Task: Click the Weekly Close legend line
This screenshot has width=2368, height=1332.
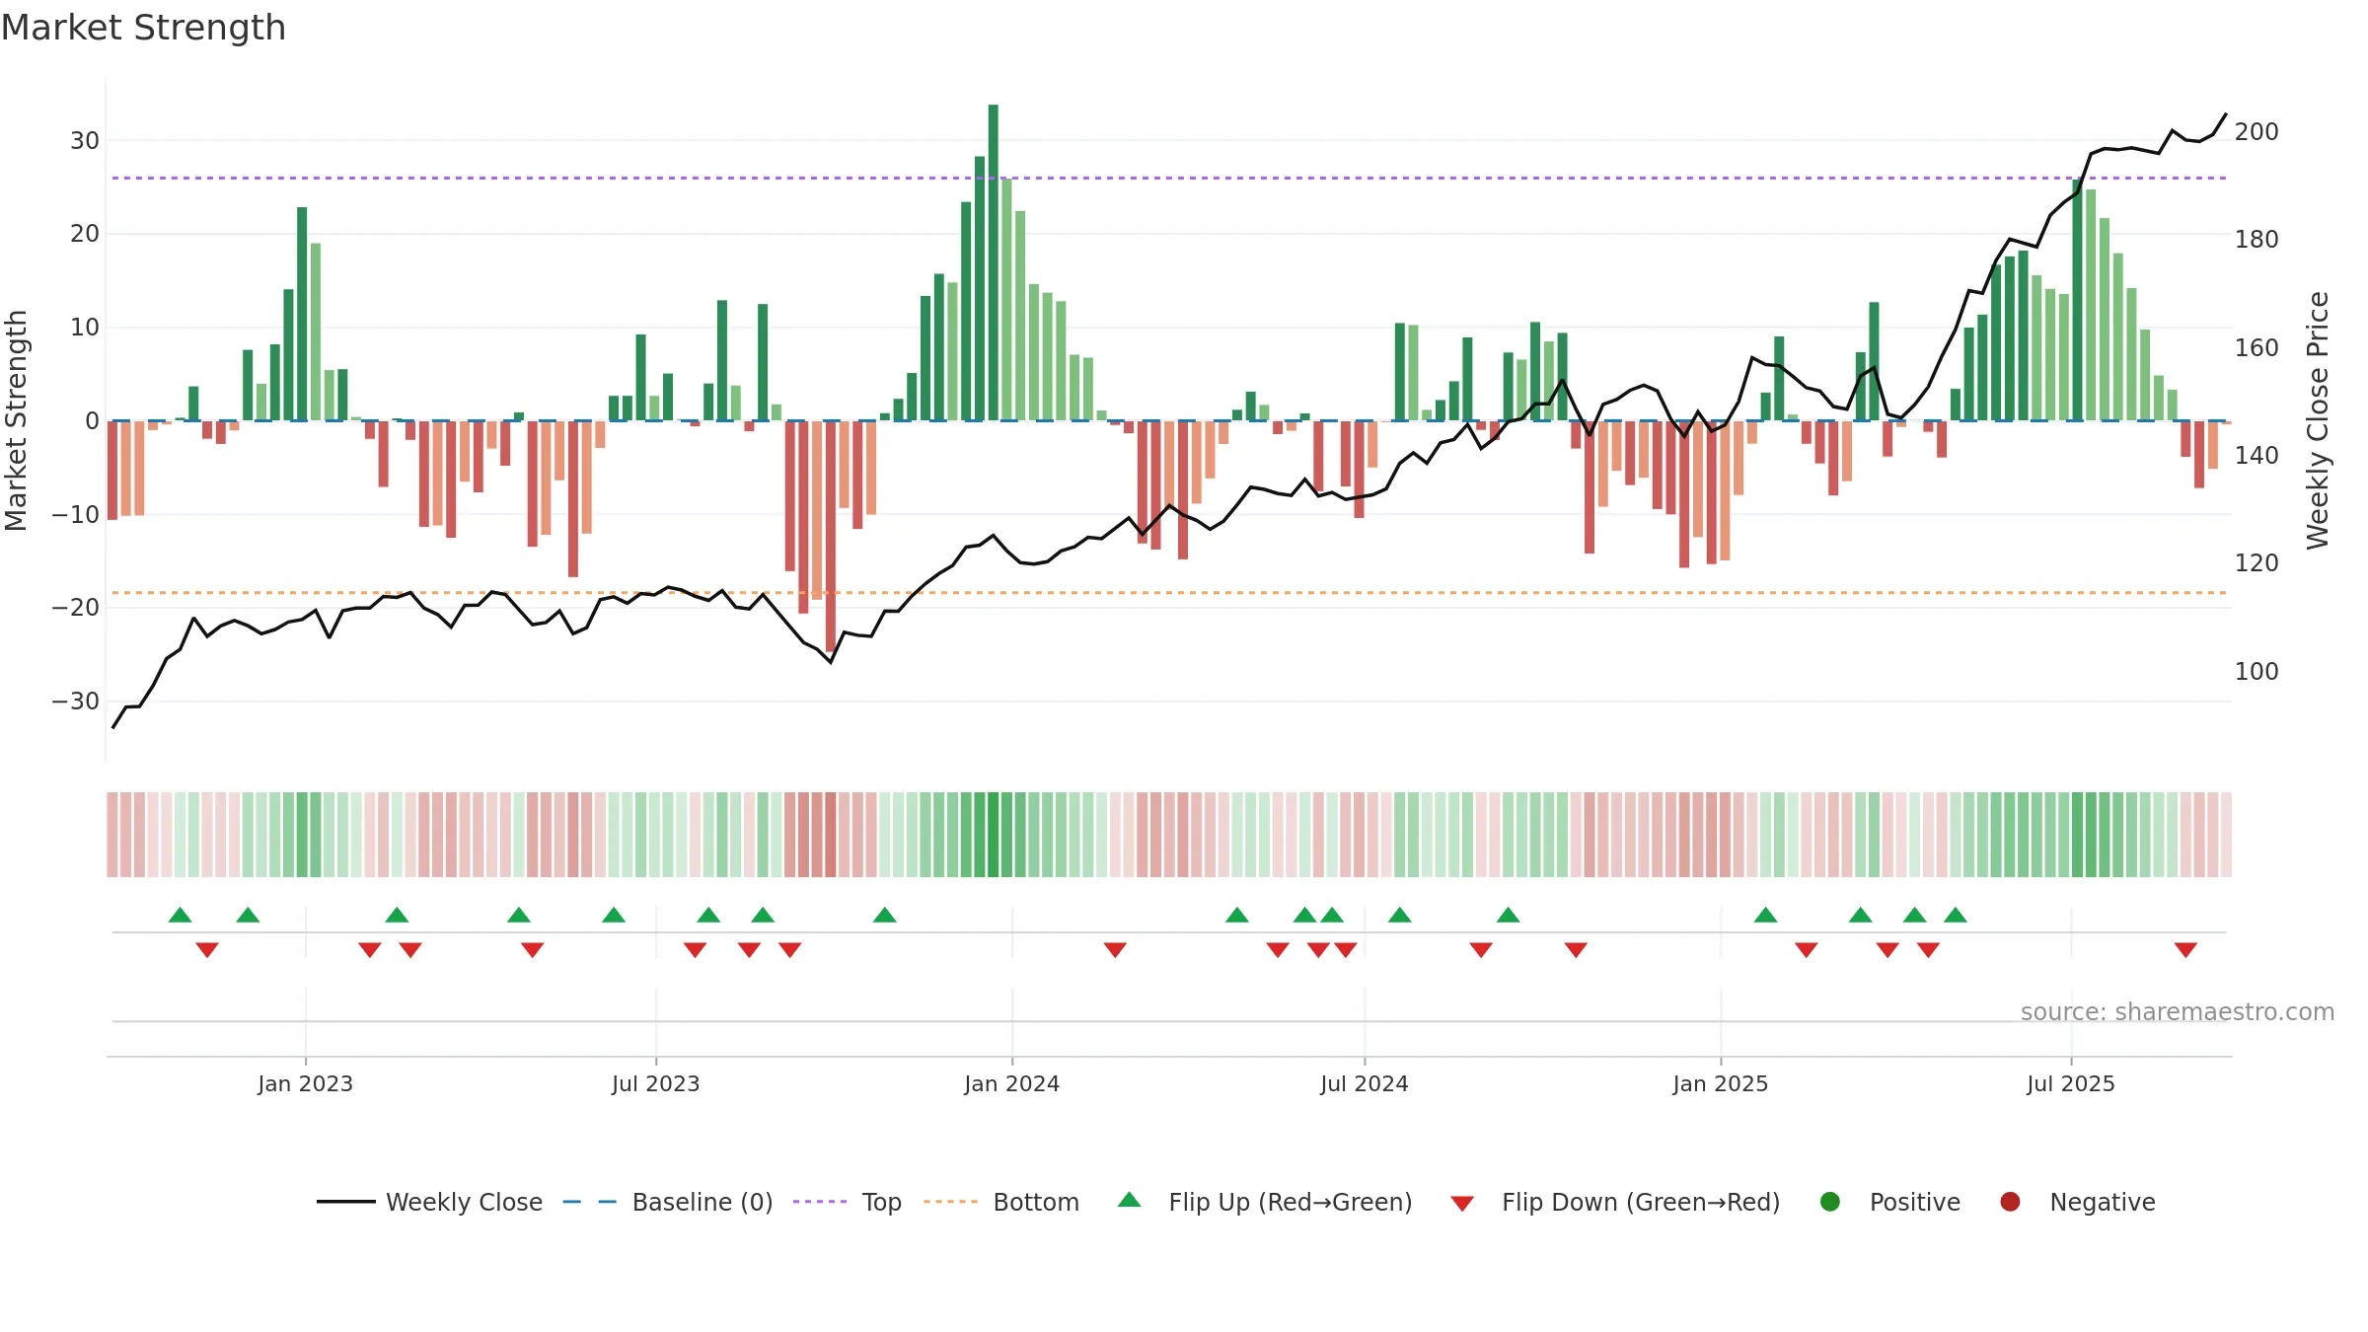Action: 345,1202
